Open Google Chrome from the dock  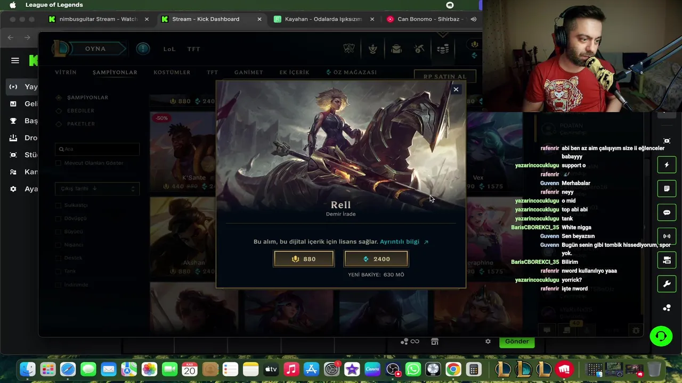coord(453,369)
